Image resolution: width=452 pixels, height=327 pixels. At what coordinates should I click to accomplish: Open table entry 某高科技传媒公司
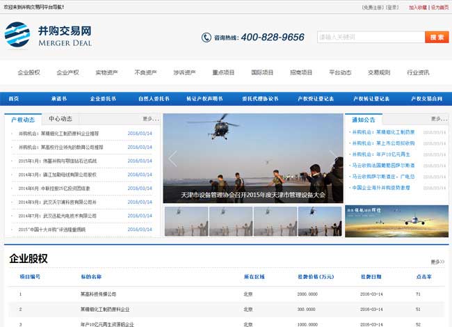coord(98,294)
